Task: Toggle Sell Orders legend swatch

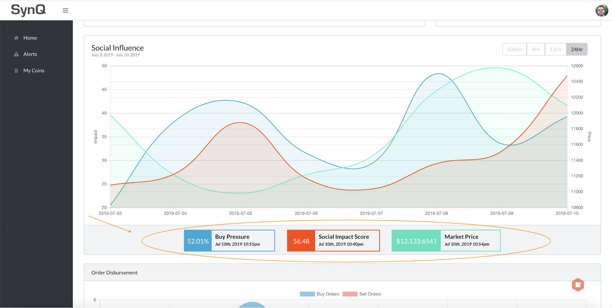Action: click(x=350, y=294)
